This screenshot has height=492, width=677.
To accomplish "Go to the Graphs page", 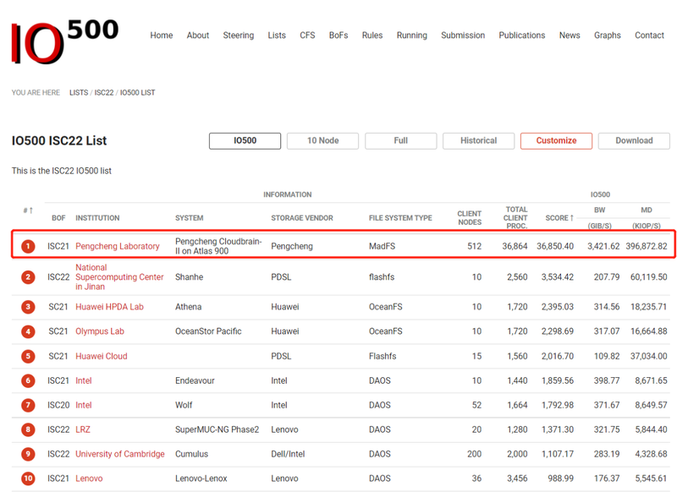I will pos(607,36).
